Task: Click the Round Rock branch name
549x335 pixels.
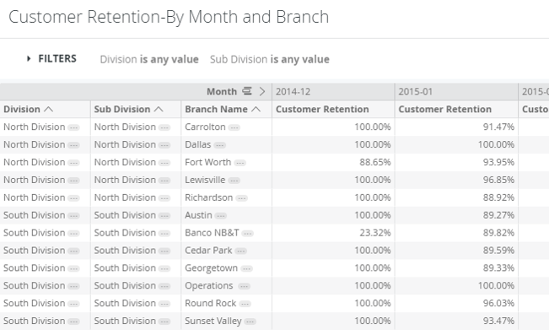Action: [x=211, y=303]
